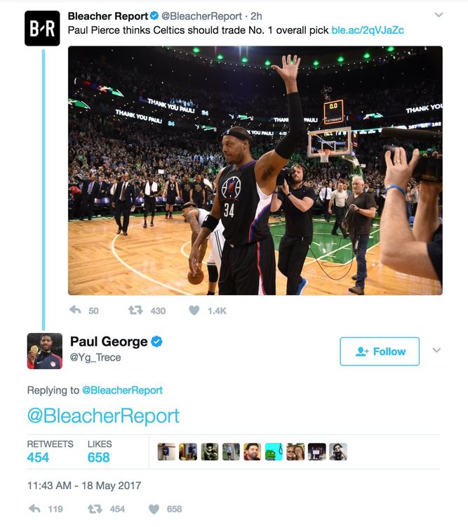View the list of 454 retweets
Image resolution: width=468 pixels, height=527 pixels.
50,452
